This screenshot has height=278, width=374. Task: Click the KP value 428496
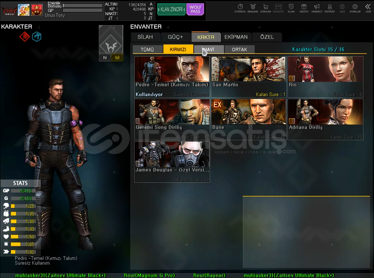[139, 9]
